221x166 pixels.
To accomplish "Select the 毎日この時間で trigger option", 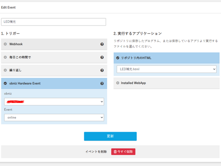I will point(6,57).
